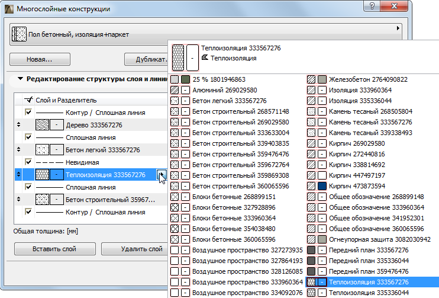Click the Дубликат button
This screenshot has height=298, width=439.
tap(146, 59)
